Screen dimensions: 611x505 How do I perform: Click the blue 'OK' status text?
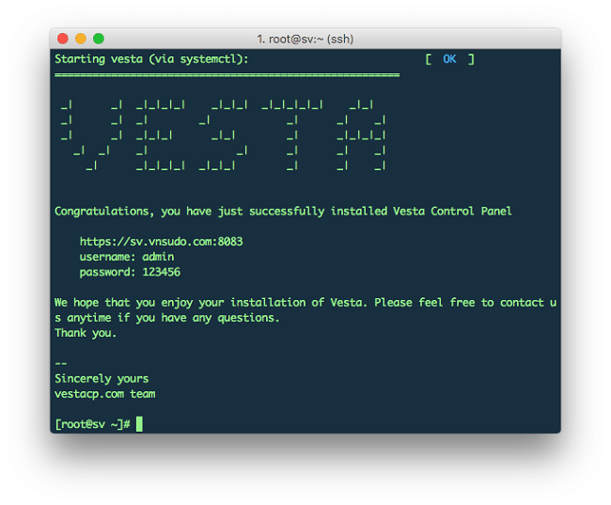(449, 59)
